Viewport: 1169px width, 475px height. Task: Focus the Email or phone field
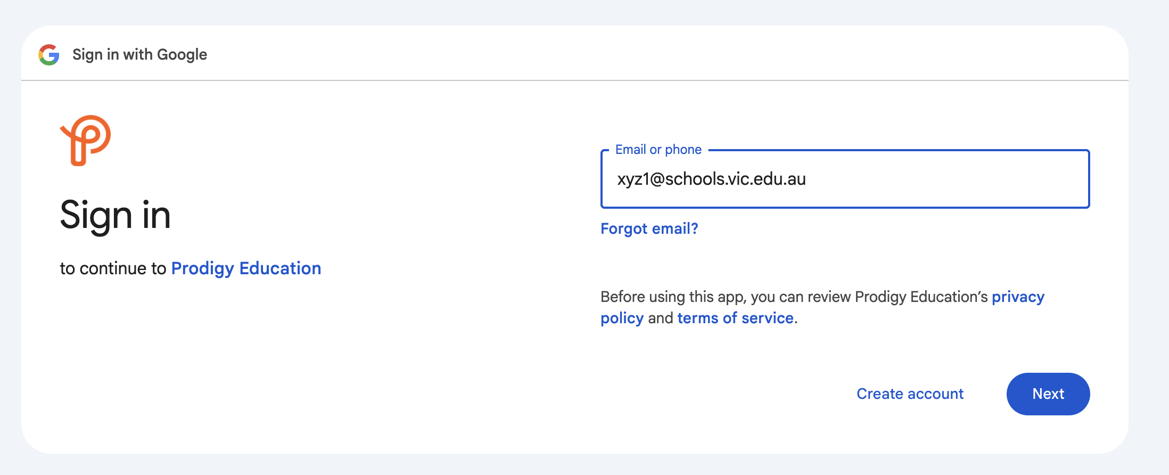coord(844,179)
